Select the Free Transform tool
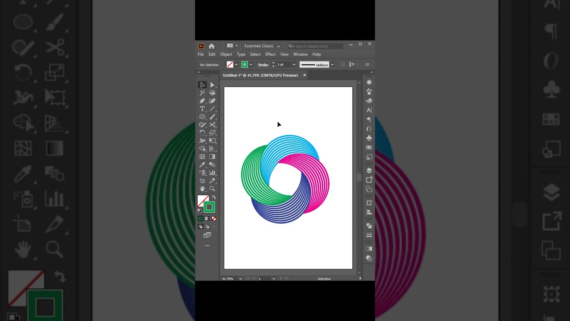570x321 pixels. pos(212,141)
